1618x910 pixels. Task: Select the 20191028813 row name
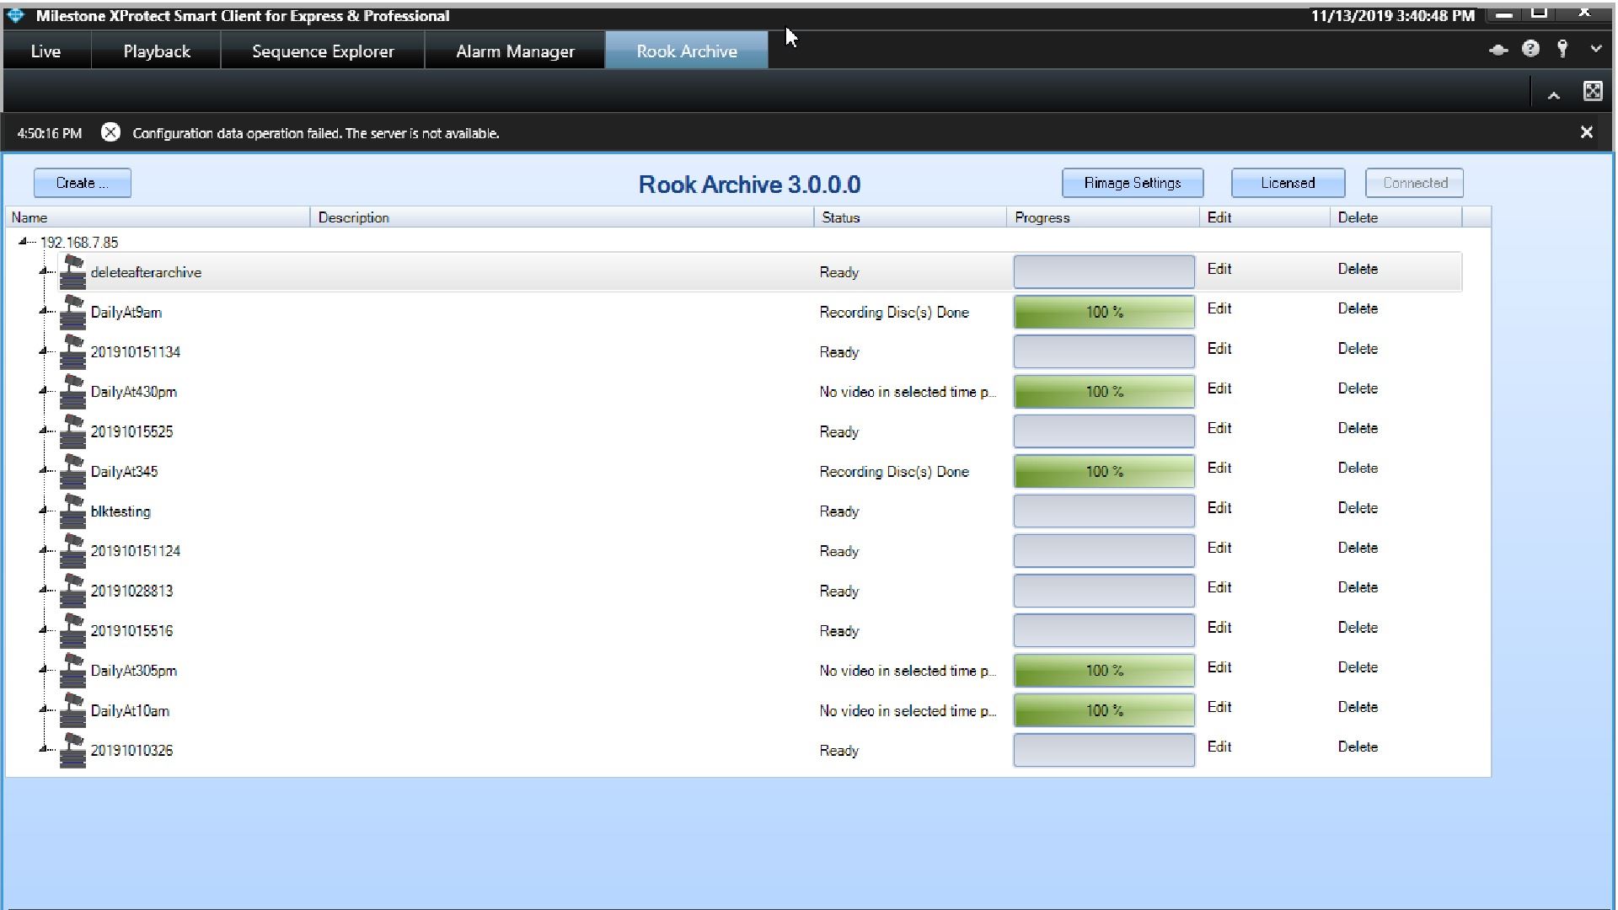(131, 591)
